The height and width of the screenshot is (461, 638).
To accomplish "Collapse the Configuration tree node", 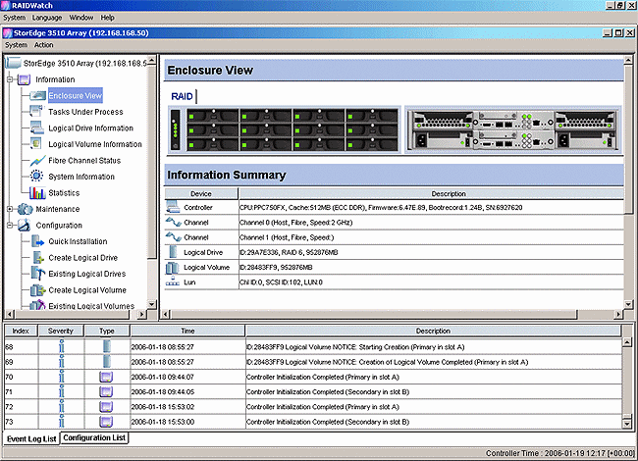I will pos(10,225).
